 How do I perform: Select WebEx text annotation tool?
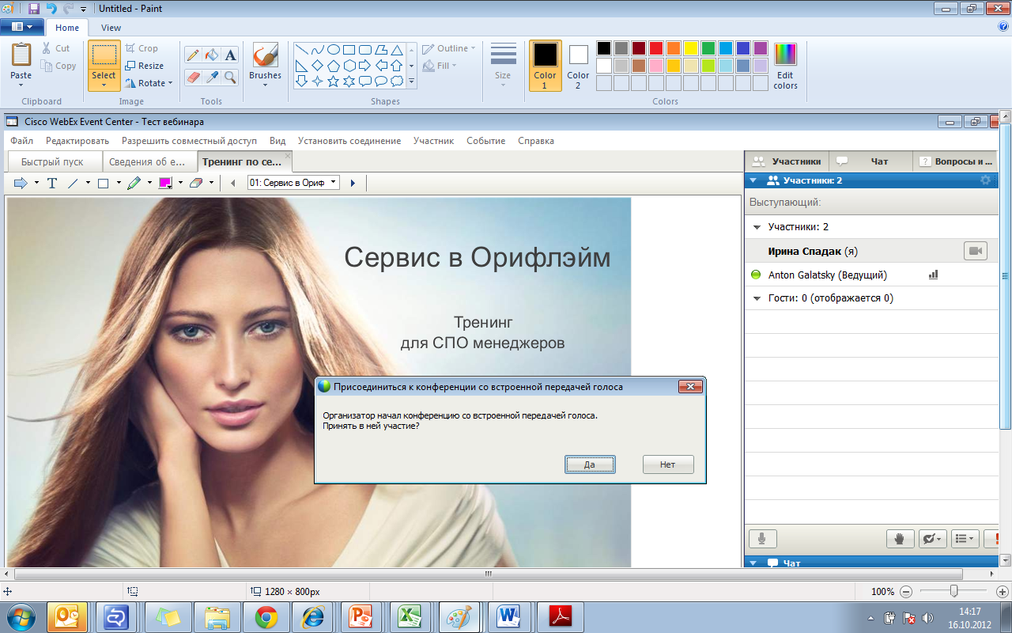pos(52,183)
